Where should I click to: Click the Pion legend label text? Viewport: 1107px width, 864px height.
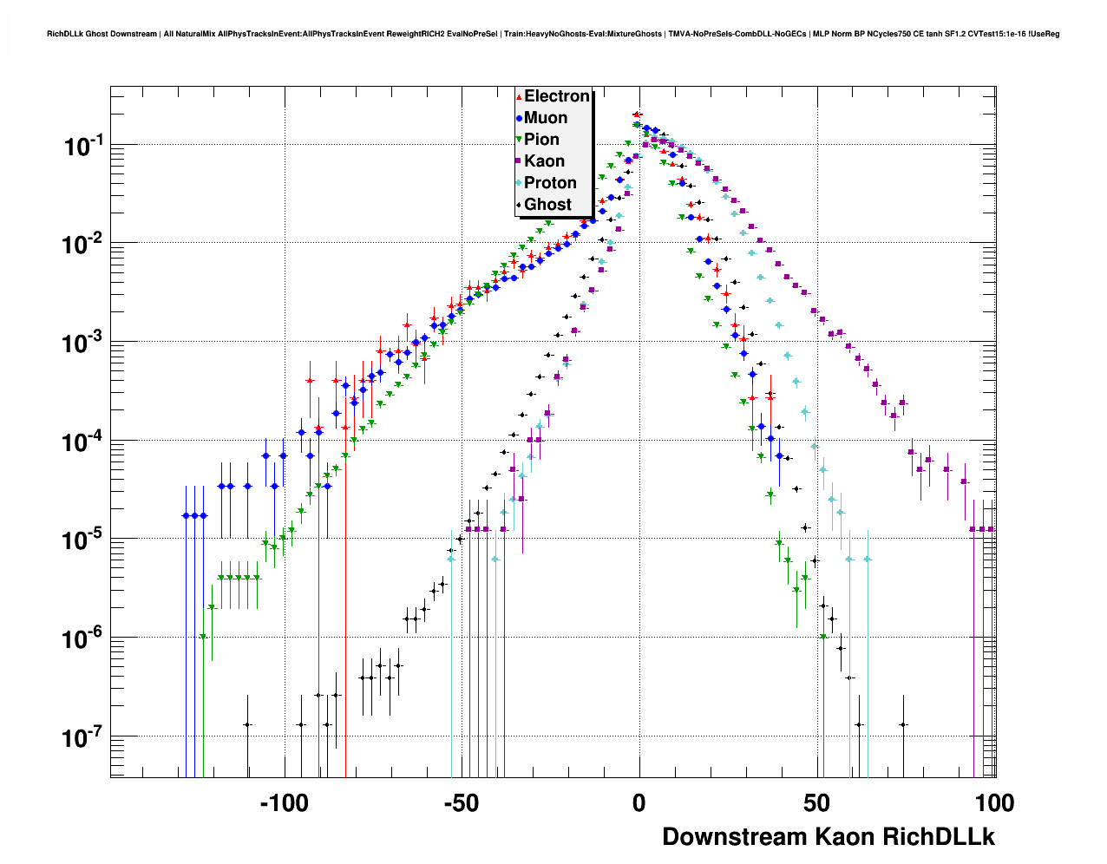(x=541, y=140)
